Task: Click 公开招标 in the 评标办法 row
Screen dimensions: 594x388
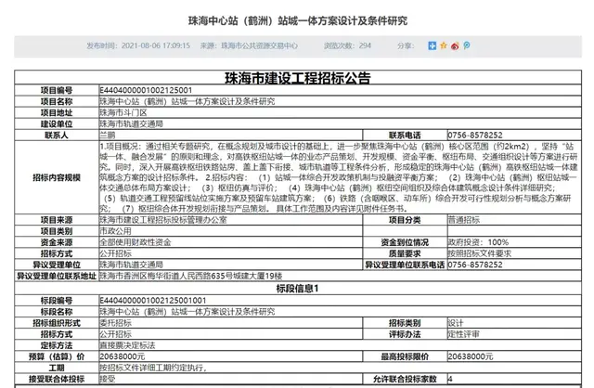Action: coord(115,334)
